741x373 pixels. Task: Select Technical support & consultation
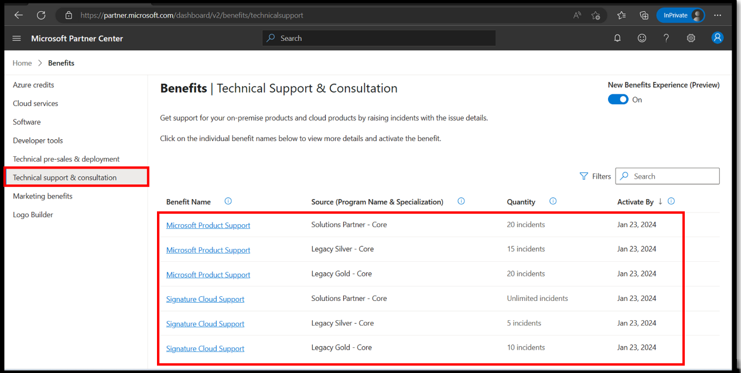tap(76, 177)
